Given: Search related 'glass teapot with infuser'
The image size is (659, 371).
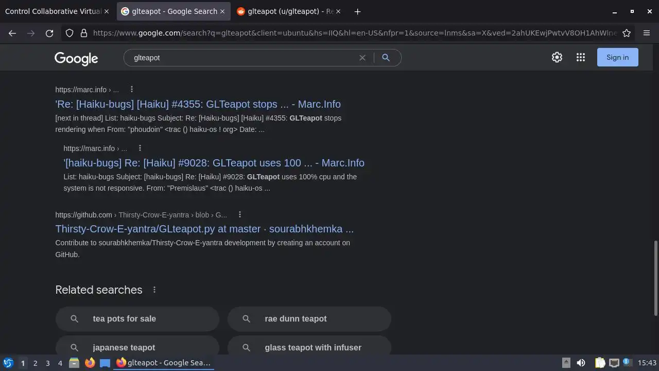Looking at the screenshot, I should [309, 347].
